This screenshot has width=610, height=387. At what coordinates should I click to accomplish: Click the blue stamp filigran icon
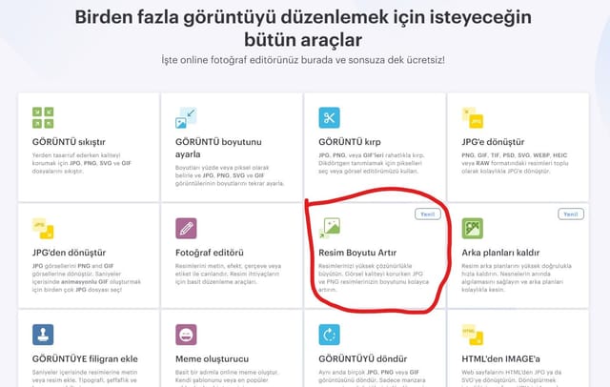[43, 335]
